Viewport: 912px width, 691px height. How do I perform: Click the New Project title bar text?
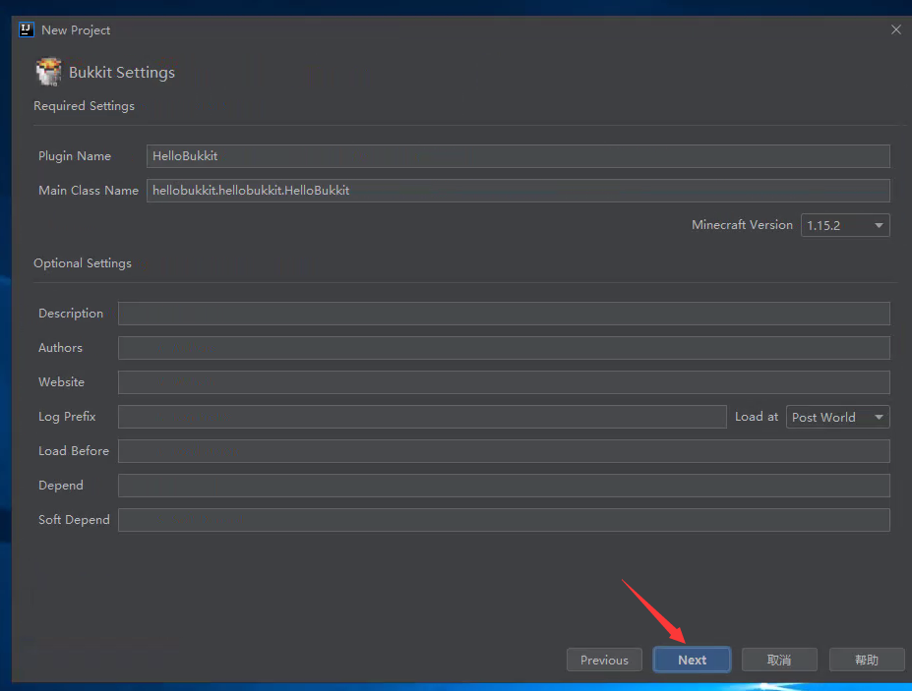(x=76, y=29)
